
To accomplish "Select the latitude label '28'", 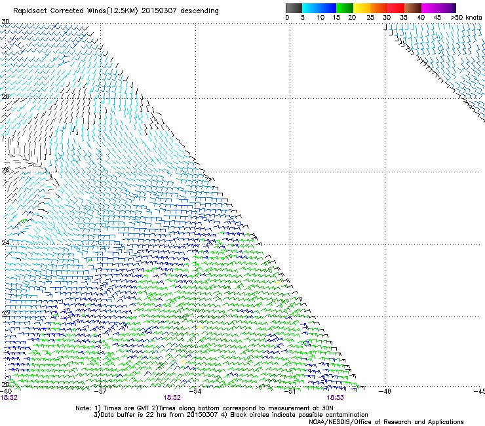I will [x=5, y=96].
